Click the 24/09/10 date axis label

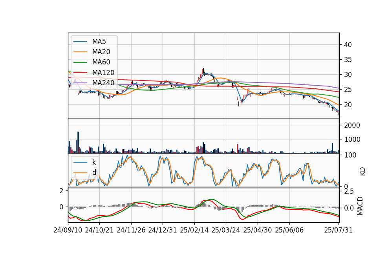(68, 230)
